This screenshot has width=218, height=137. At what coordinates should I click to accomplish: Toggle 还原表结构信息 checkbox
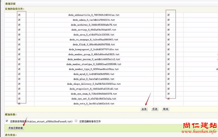[x=7, y=121]
